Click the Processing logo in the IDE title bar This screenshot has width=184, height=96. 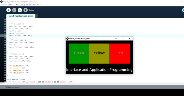coord(2,2)
